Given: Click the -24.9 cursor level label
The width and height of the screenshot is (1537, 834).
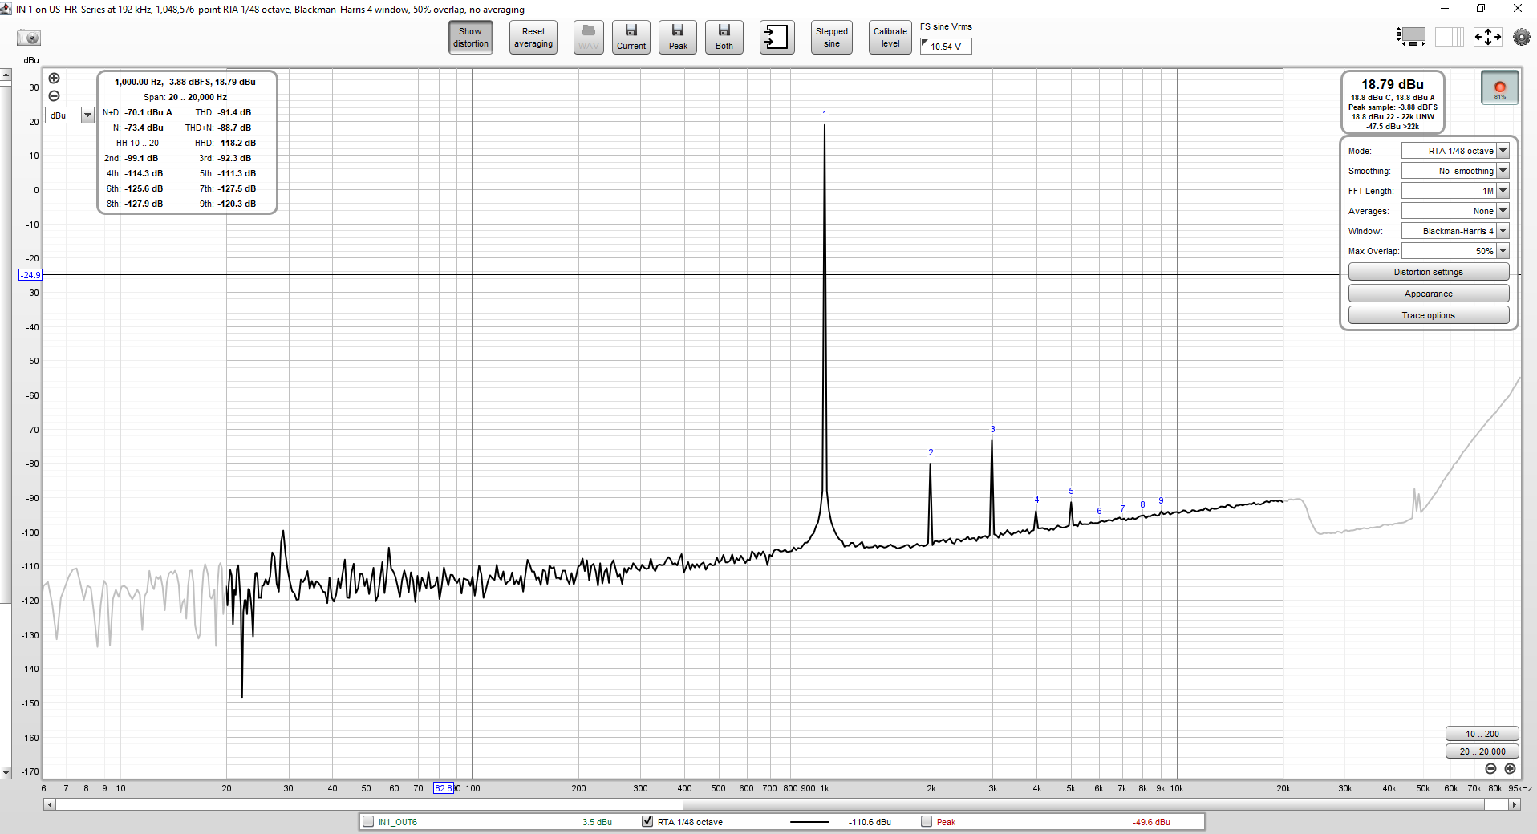Looking at the screenshot, I should (x=30, y=275).
